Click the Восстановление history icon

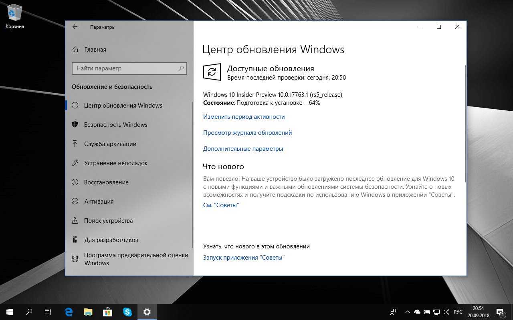point(75,182)
